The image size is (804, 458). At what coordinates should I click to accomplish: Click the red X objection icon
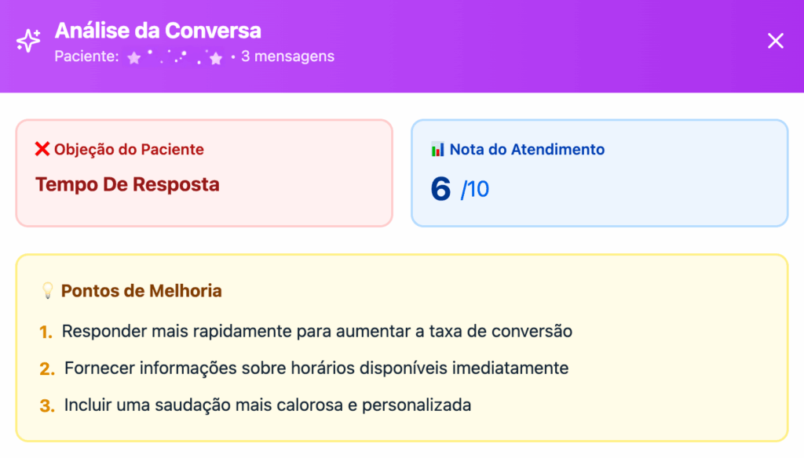pos(42,149)
